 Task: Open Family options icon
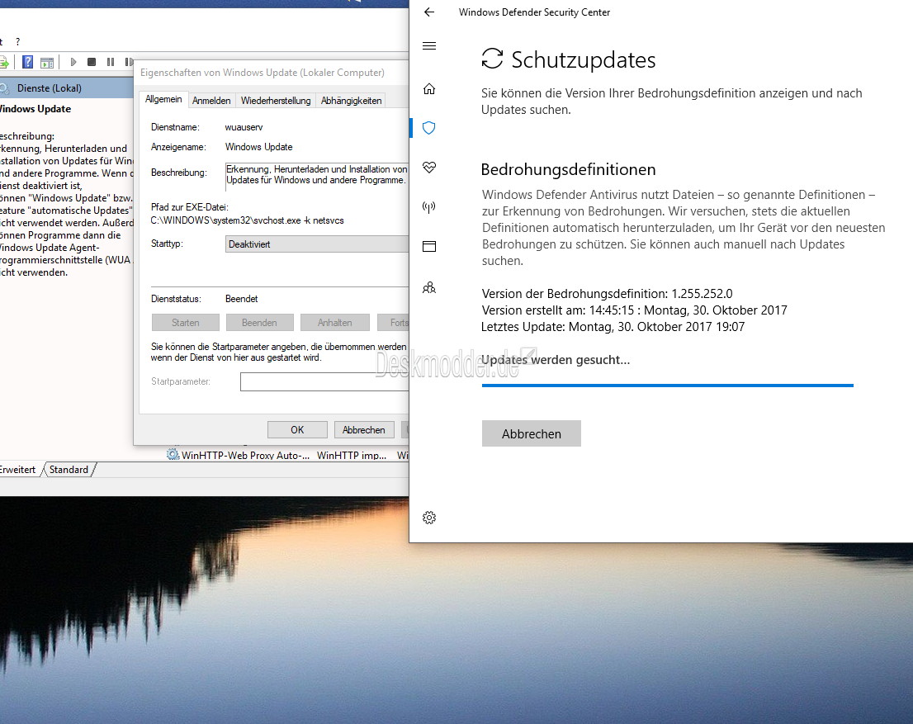point(429,288)
